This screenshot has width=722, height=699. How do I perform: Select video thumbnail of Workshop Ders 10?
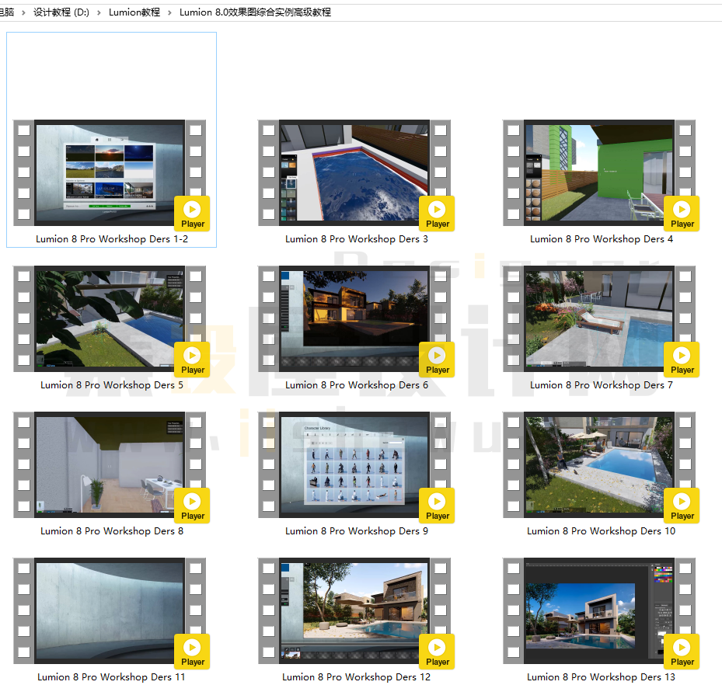[599, 464]
